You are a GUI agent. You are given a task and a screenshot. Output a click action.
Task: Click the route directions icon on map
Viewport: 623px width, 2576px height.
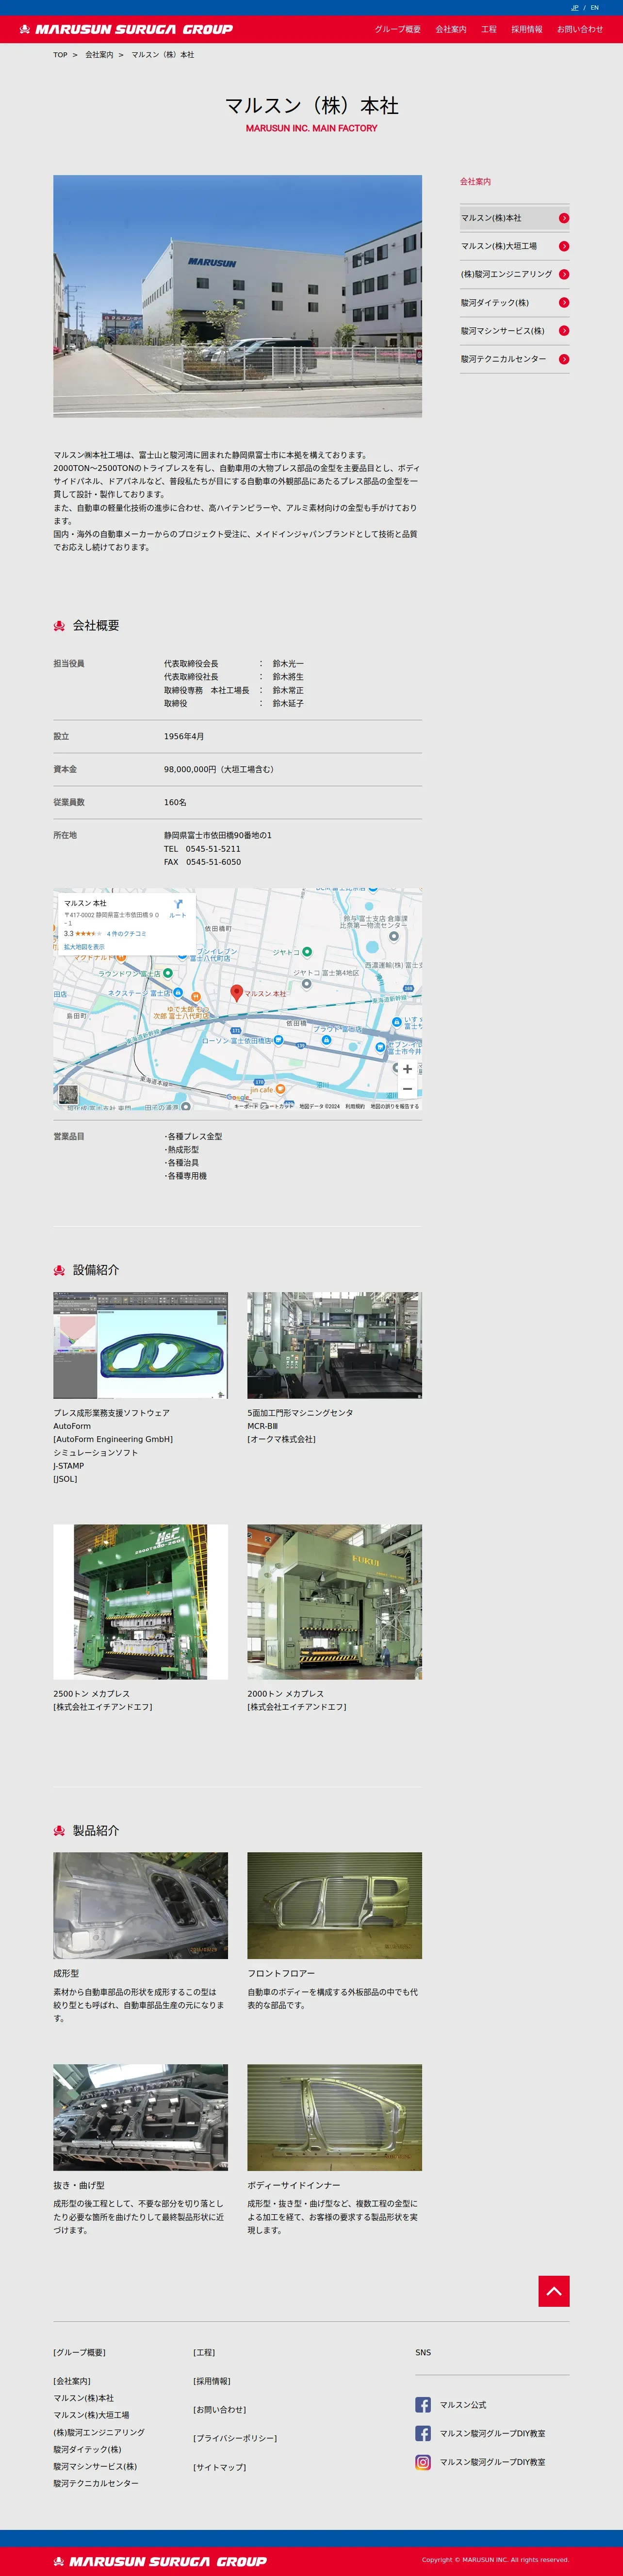(x=177, y=905)
